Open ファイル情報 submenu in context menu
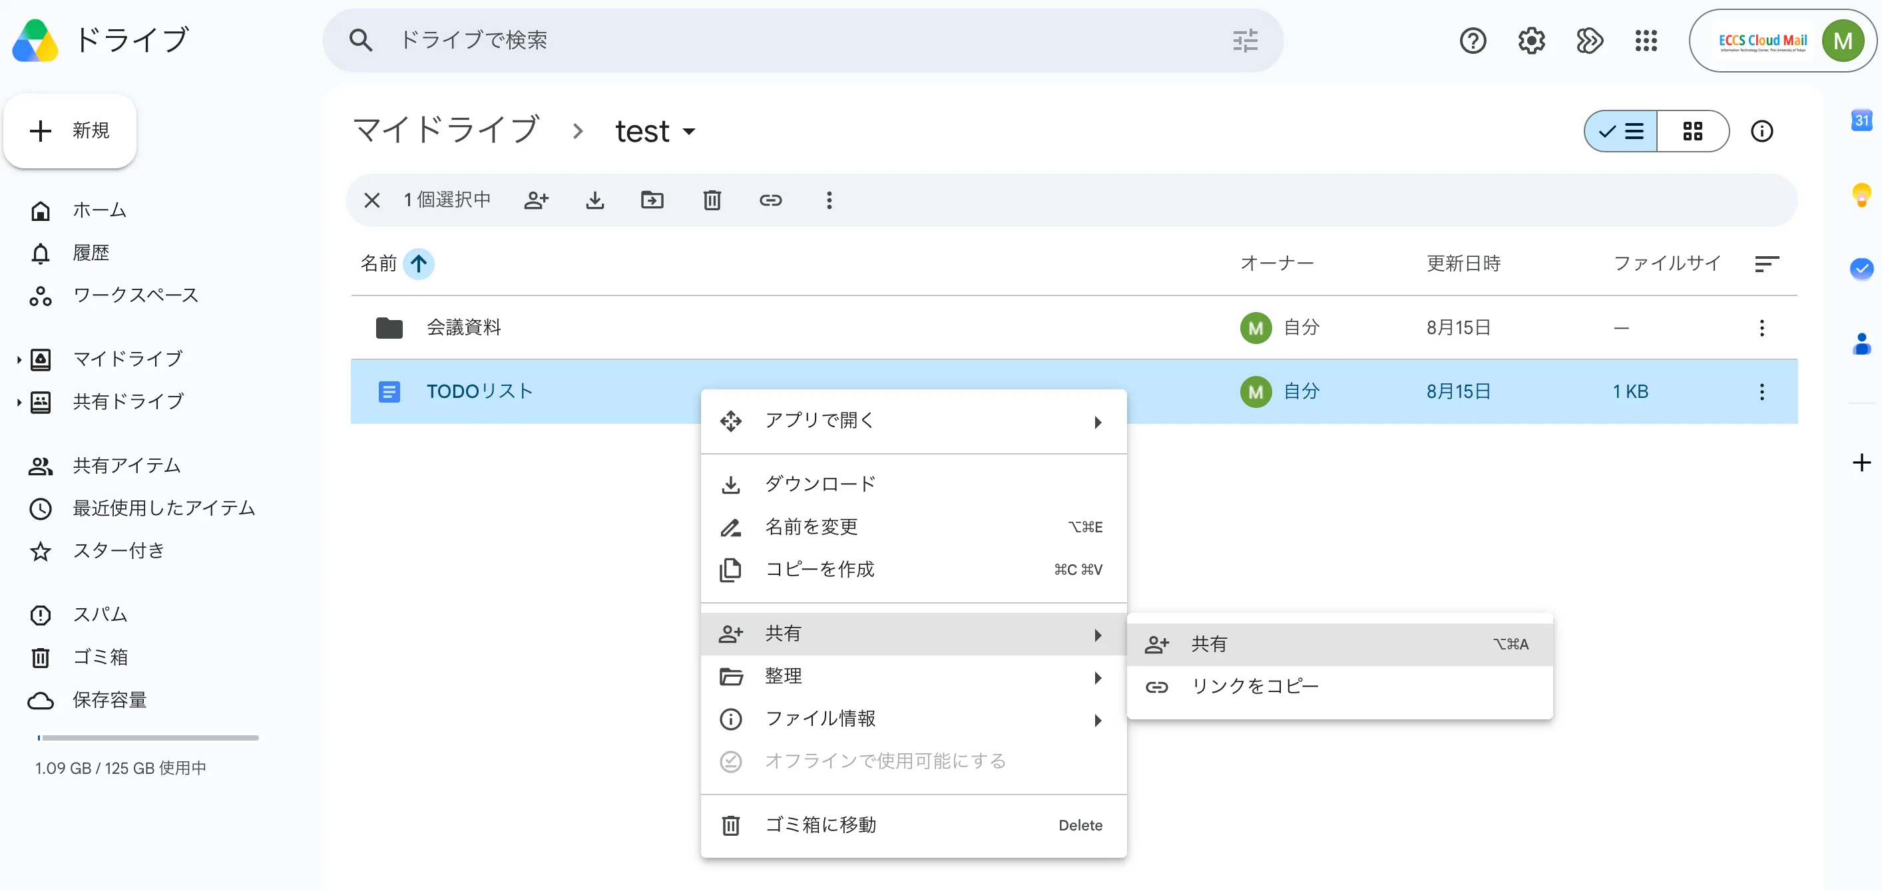Image resolution: width=1882 pixels, height=891 pixels. (x=913, y=719)
